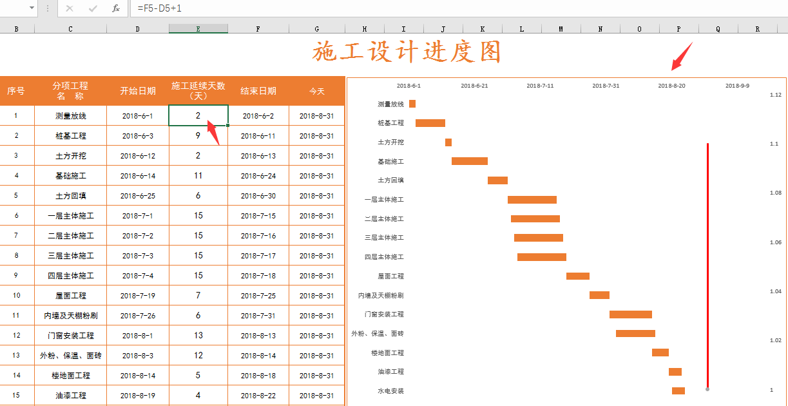Image resolution: width=788 pixels, height=406 pixels.
Task: Select column C header
Action: click(70, 29)
